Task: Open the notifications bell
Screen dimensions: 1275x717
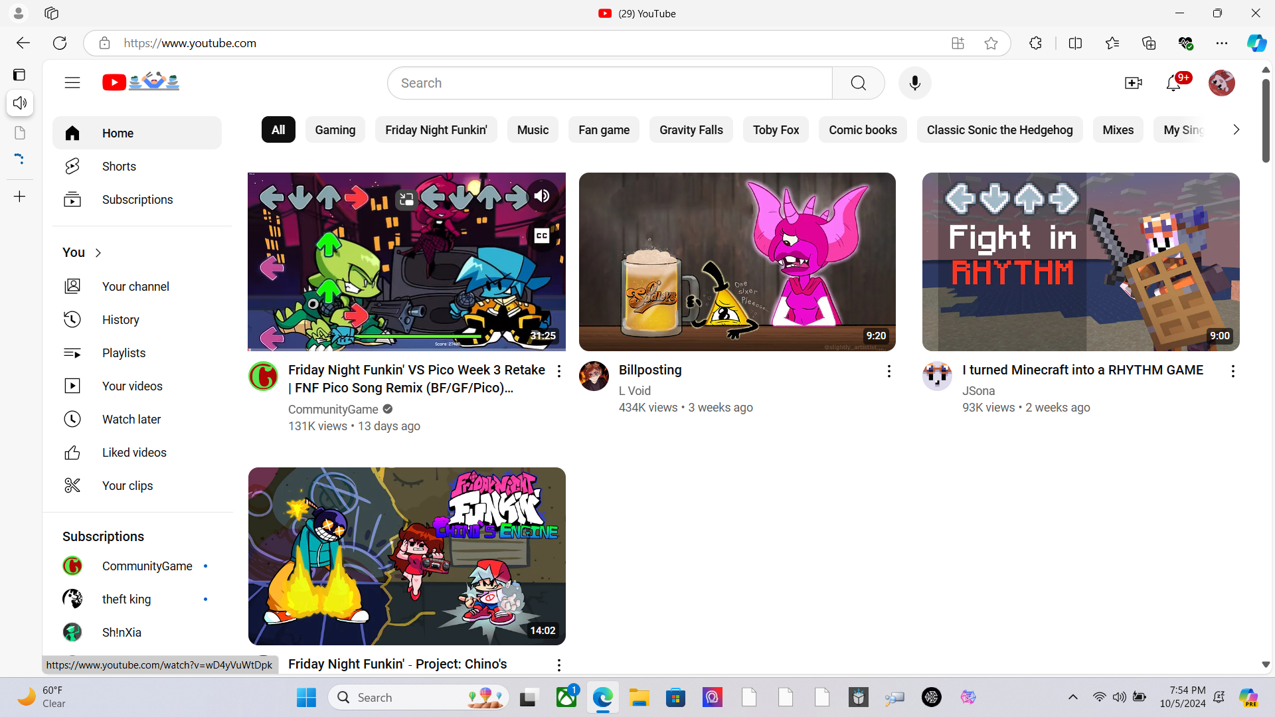Action: pyautogui.click(x=1173, y=83)
